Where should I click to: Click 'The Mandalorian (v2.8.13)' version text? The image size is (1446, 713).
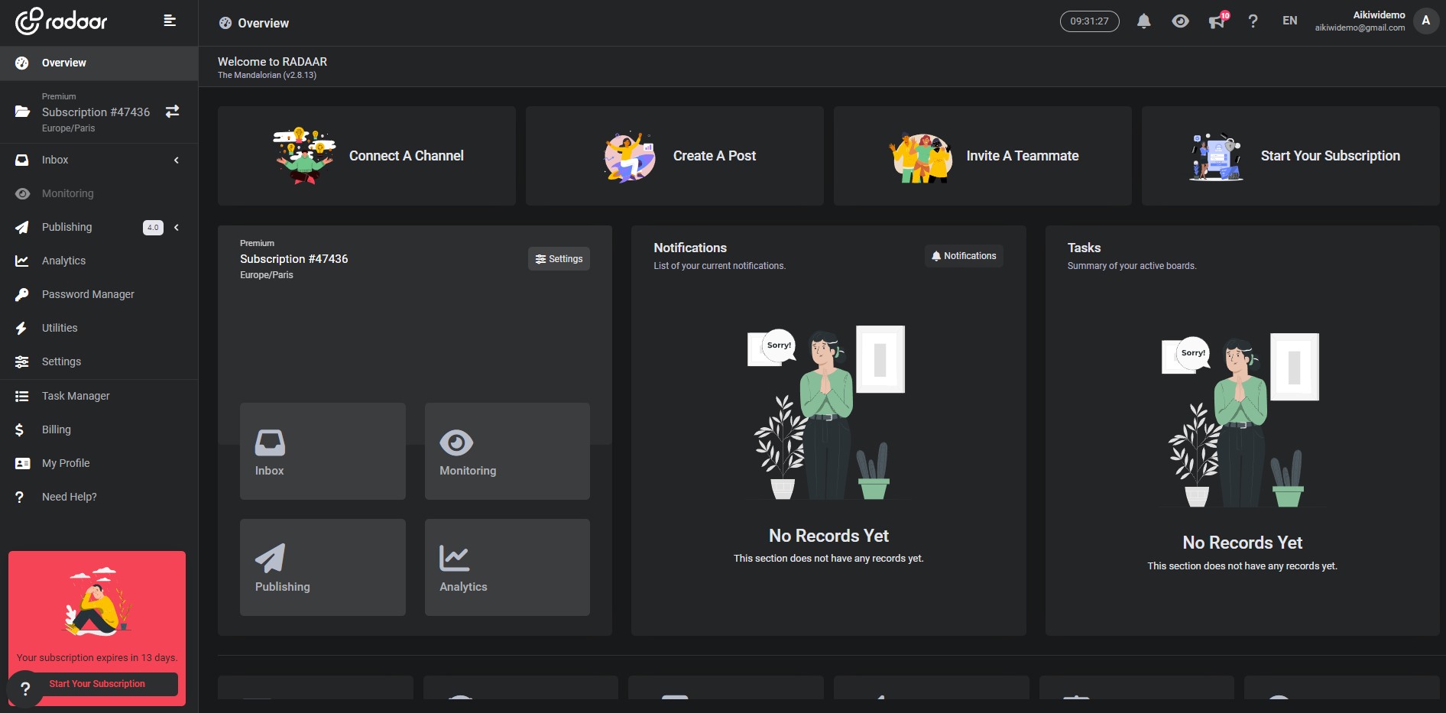point(267,75)
